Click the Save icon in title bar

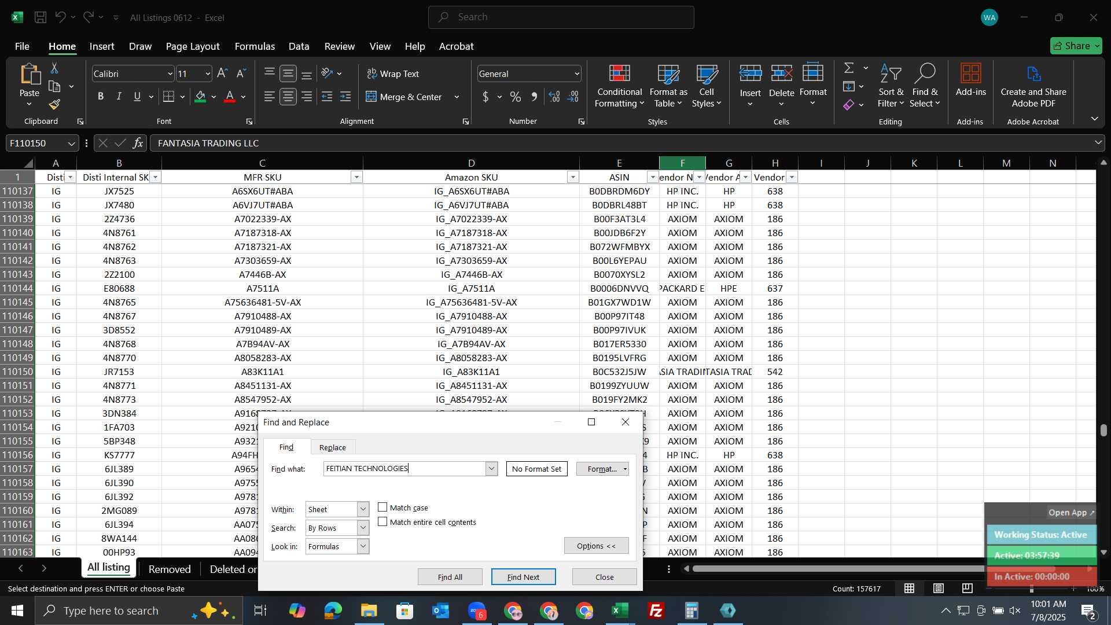(41, 17)
